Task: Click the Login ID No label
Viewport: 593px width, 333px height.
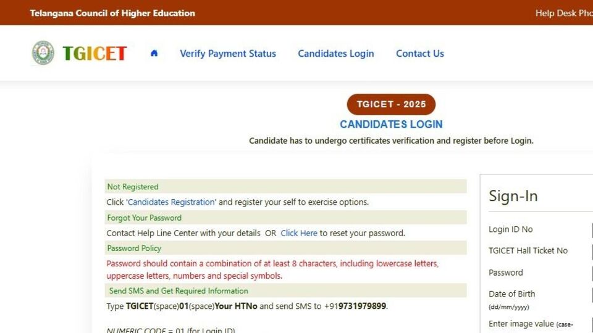Action: (x=511, y=229)
